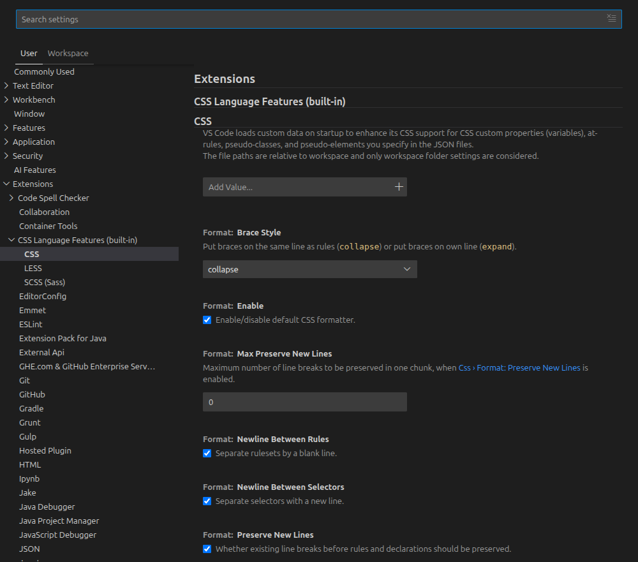Image resolution: width=638 pixels, height=562 pixels.
Task: Click the Format: Brace Style setting title
Action: coord(242,232)
